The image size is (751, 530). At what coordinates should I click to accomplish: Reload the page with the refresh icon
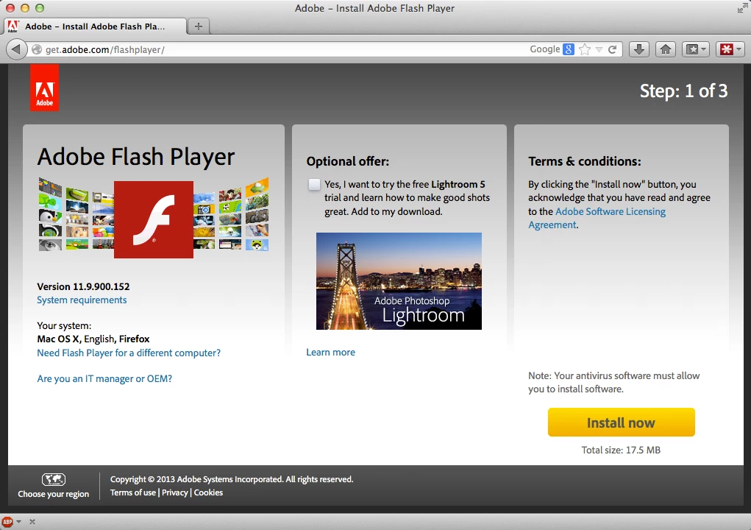pyautogui.click(x=612, y=49)
